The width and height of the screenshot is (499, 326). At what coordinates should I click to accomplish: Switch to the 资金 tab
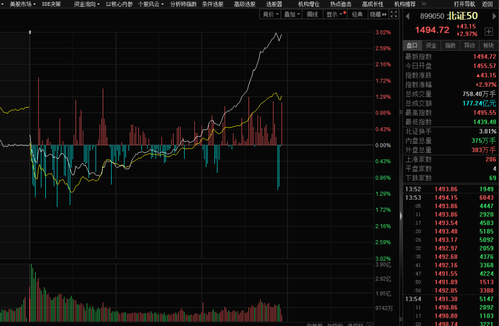[x=431, y=45]
